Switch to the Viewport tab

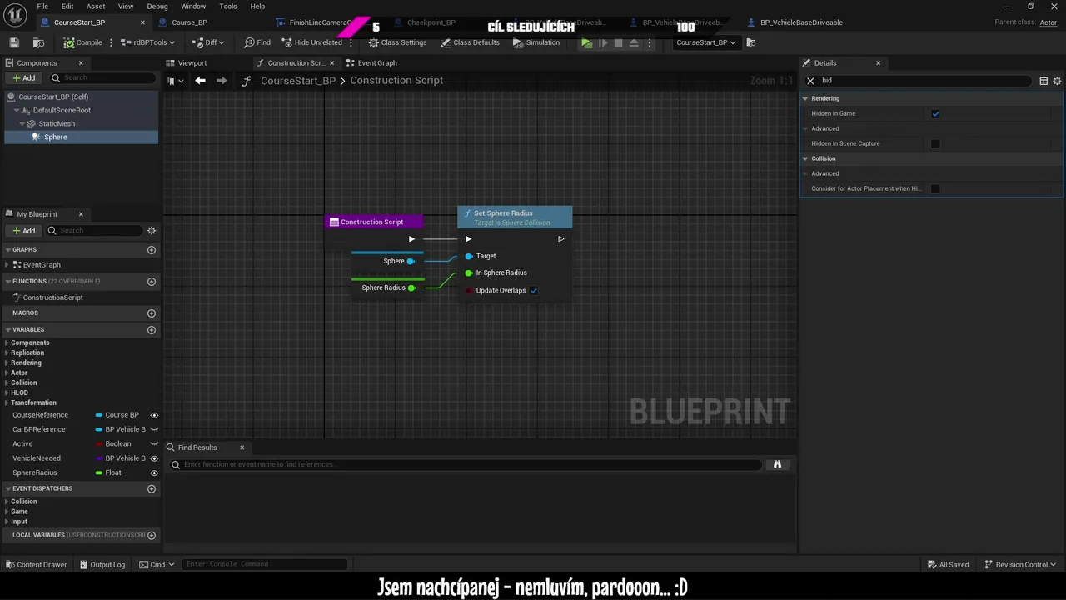pos(192,63)
